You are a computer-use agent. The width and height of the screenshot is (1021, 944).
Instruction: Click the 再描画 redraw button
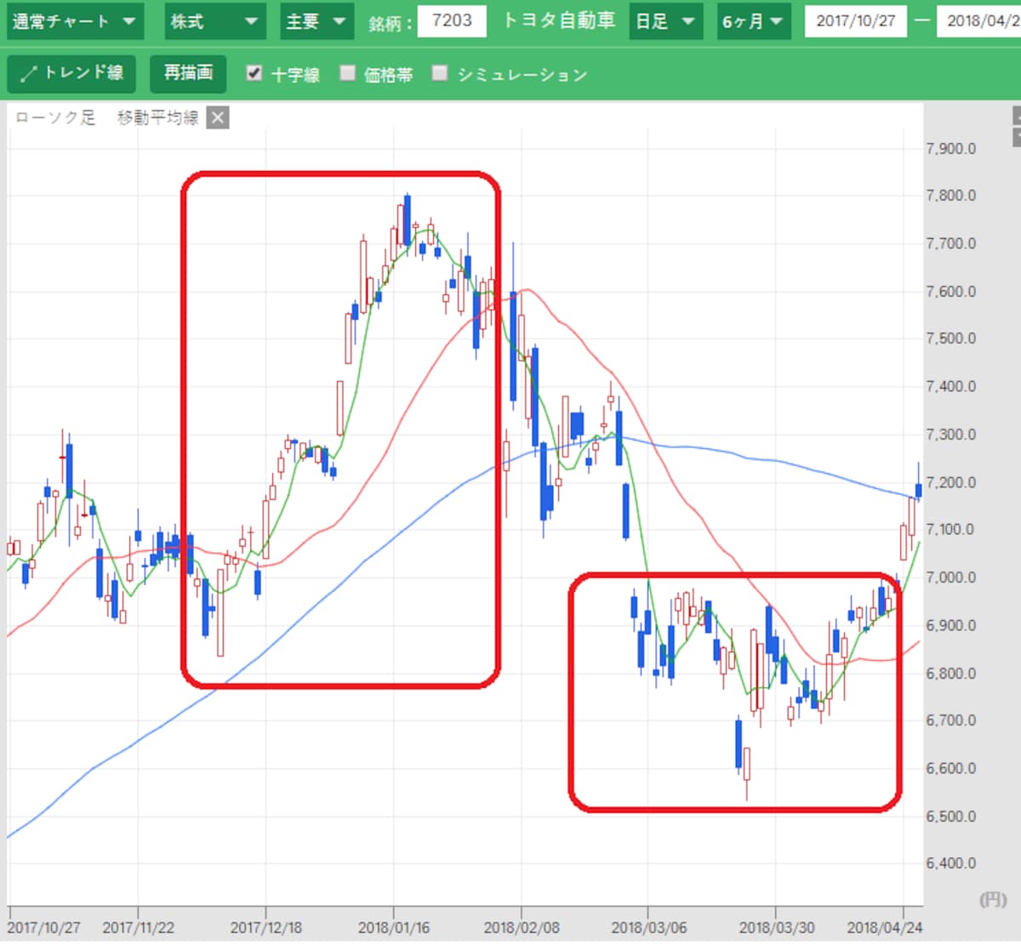coord(188,73)
